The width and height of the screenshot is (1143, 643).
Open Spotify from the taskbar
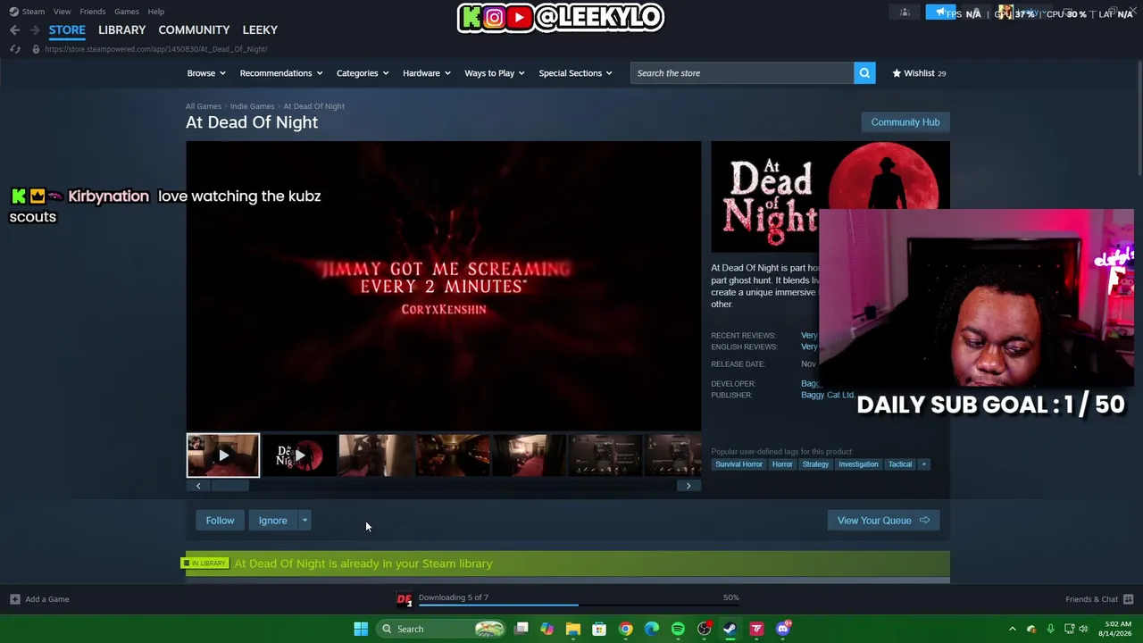678,629
